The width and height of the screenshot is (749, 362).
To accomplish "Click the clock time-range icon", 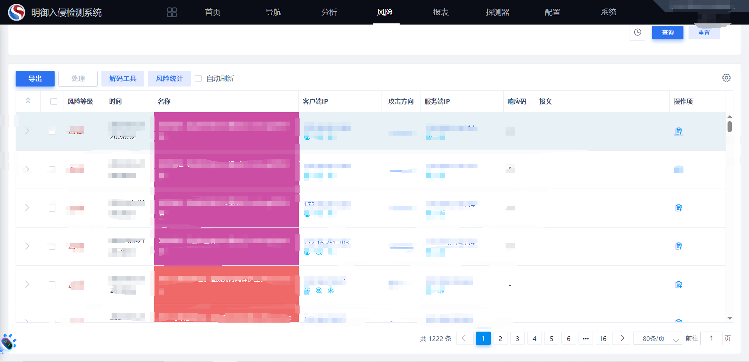I will tap(637, 32).
